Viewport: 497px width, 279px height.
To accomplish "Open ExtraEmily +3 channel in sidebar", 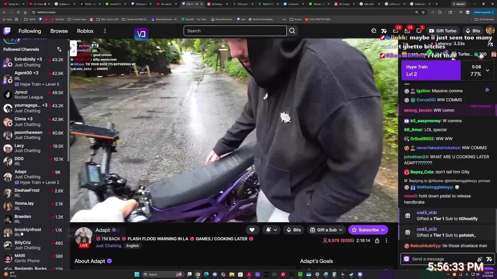I will [x=34, y=62].
